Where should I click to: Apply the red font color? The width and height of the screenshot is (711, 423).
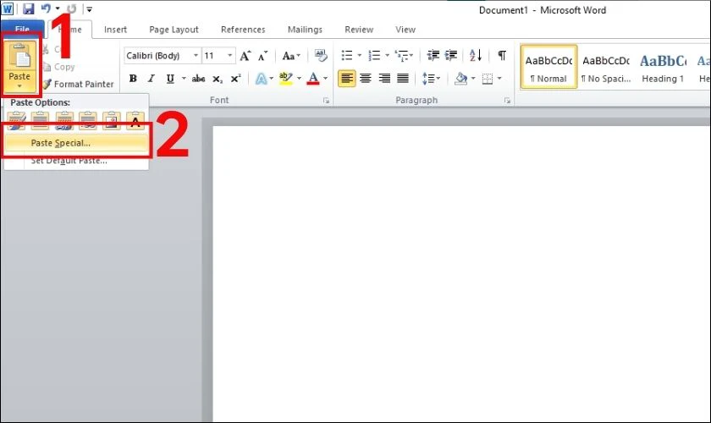[x=313, y=79]
